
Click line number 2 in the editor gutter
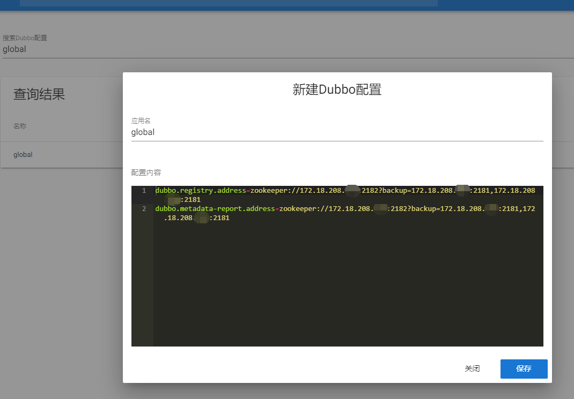click(x=143, y=209)
